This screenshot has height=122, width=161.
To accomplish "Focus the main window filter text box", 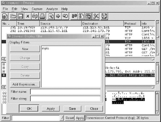I will click(36, 118).
